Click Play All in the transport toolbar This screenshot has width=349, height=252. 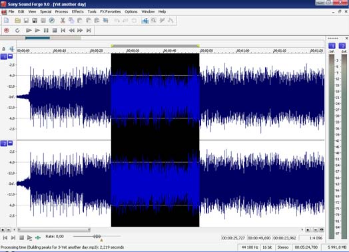pos(29,31)
